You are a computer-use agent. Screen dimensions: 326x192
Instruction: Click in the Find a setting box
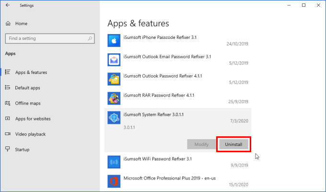(50, 38)
